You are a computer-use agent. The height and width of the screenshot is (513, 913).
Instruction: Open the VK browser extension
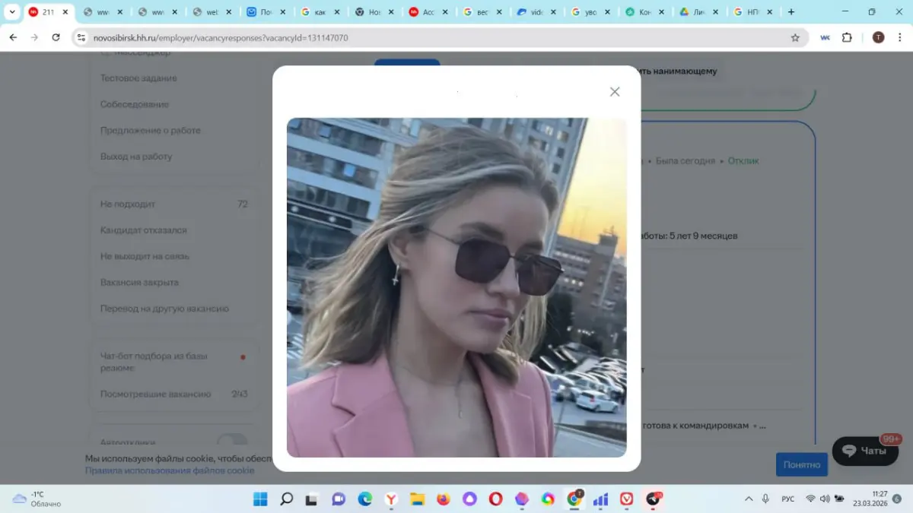click(826, 37)
